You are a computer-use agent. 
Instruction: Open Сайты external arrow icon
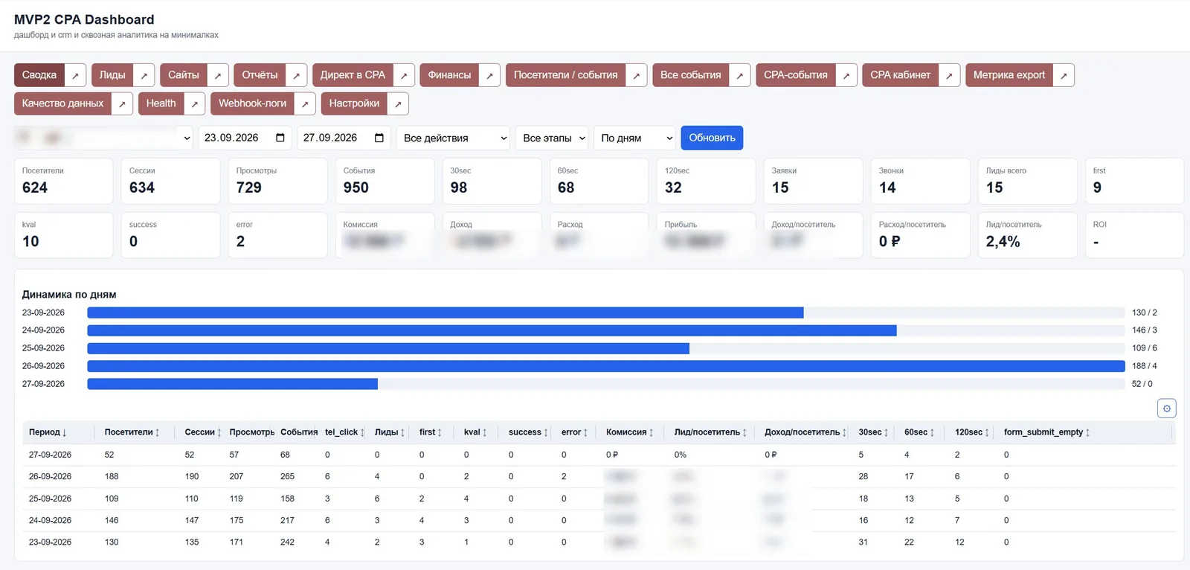[218, 75]
